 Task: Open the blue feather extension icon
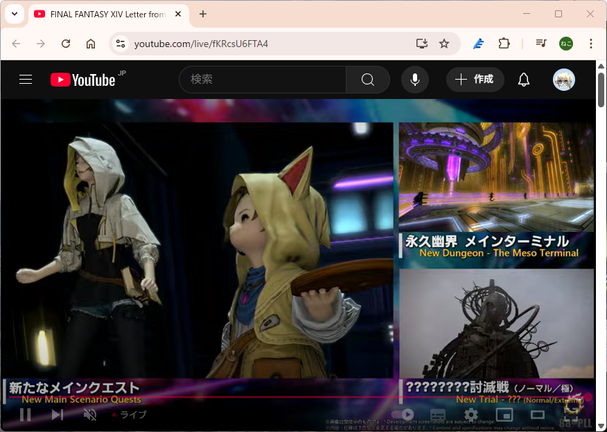coord(479,44)
